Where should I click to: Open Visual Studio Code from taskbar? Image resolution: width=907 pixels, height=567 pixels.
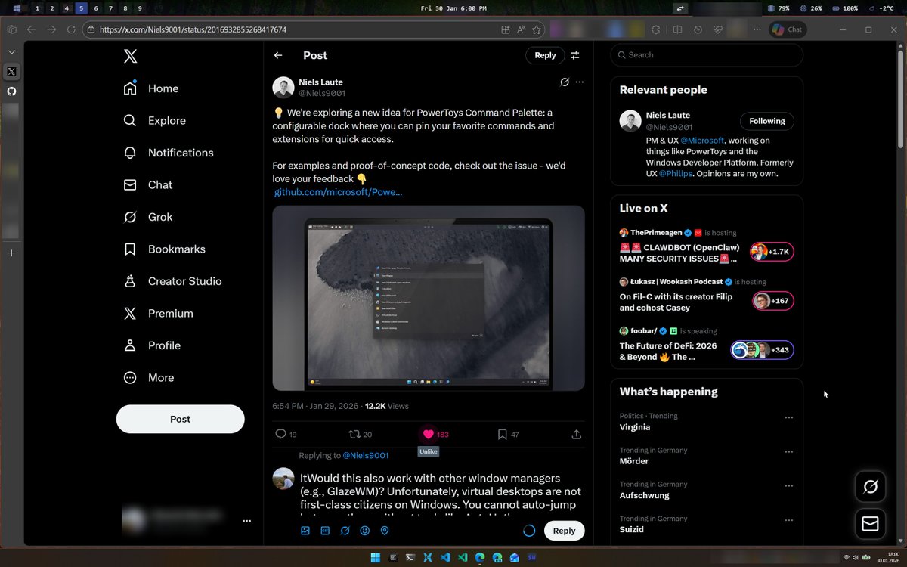pyautogui.click(x=445, y=557)
